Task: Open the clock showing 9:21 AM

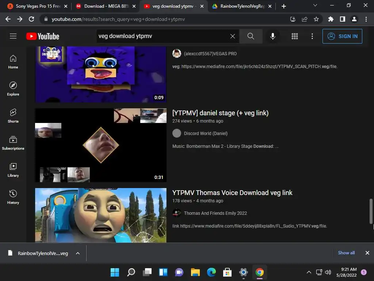Action: [346, 272]
